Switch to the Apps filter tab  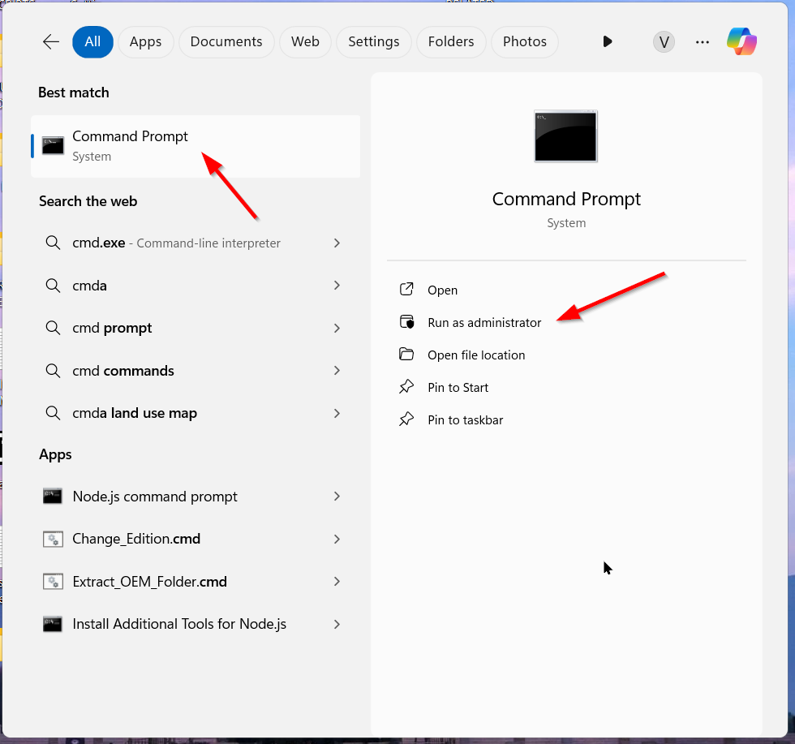pyautogui.click(x=145, y=41)
